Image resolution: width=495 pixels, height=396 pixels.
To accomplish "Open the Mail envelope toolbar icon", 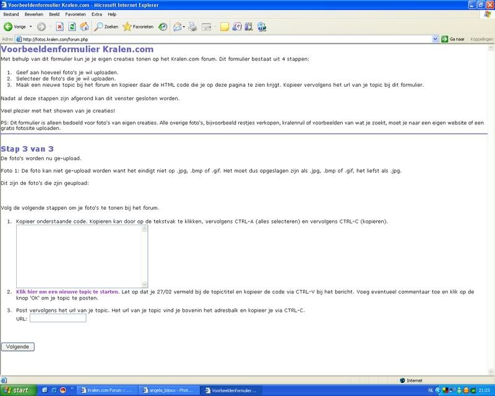I will tap(177, 27).
